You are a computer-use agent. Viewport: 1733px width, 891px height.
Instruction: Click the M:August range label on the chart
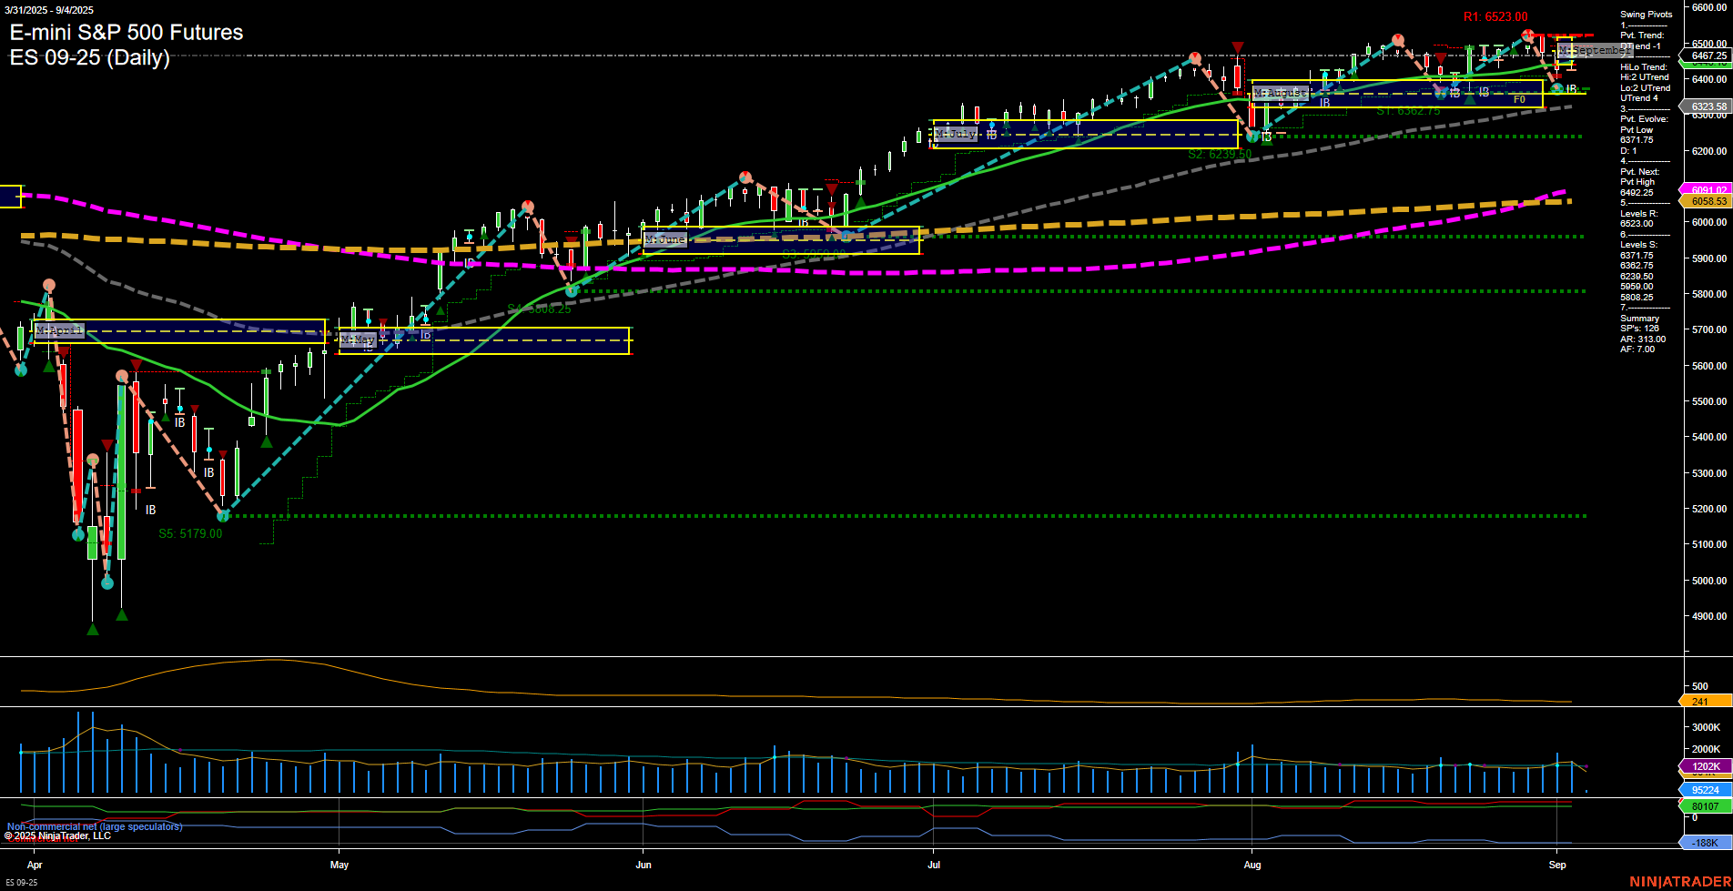pos(1282,93)
